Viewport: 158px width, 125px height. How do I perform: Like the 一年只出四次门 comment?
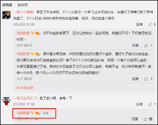point(152,104)
